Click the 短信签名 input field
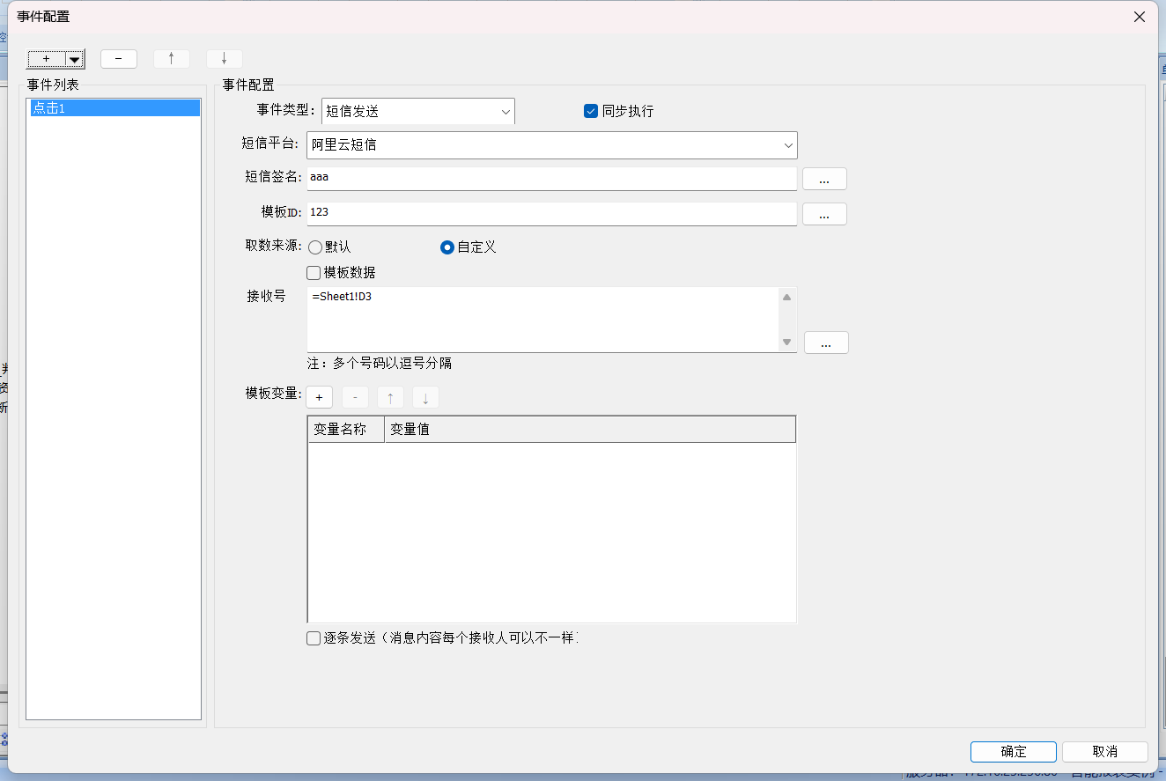The height and width of the screenshot is (781, 1166). pyautogui.click(x=551, y=178)
